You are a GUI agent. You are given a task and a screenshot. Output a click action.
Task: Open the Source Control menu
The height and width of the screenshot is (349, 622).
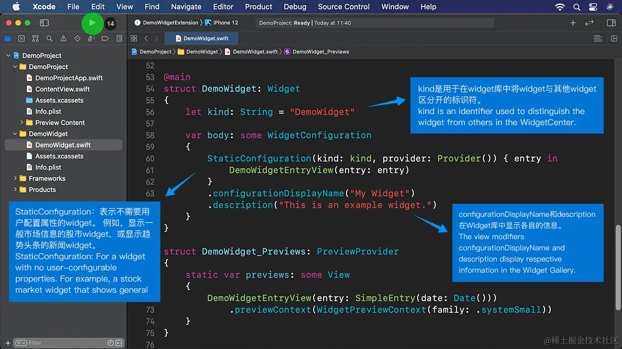[x=344, y=7]
